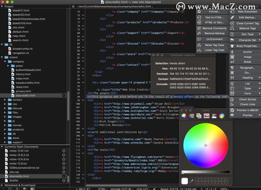The image size is (261, 190).
Task: Close the sitecredits.html project item
Action: 64,95
